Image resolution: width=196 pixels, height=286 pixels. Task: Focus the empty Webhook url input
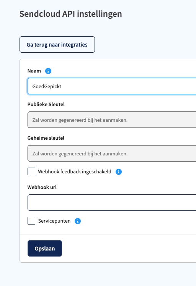[112, 203]
